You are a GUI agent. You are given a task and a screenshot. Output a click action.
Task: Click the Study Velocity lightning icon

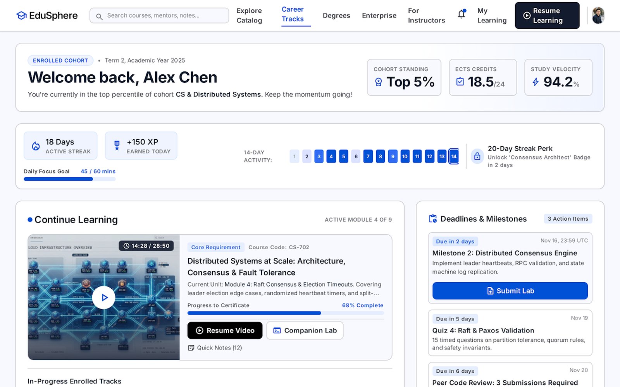point(536,82)
